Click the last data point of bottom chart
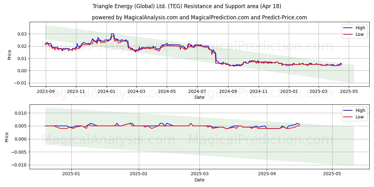Screen dimensions: 374x187 (x=300, y=125)
